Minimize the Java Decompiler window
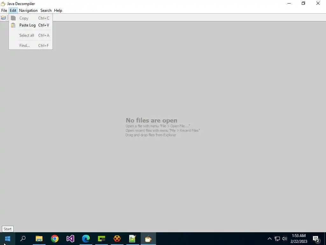 pyautogui.click(x=289, y=3)
